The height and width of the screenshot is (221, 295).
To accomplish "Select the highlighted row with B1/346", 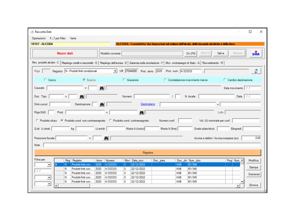I will (147, 164).
